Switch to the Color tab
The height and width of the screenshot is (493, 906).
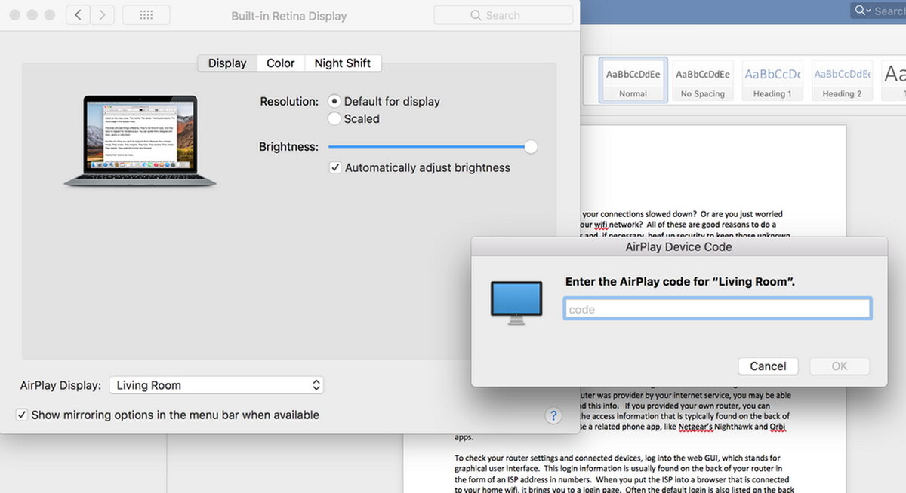tap(281, 63)
